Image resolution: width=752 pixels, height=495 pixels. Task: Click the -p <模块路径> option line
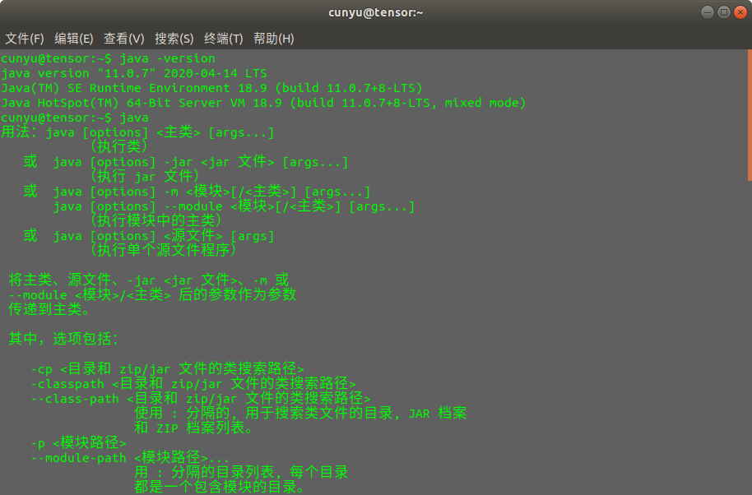point(79,443)
